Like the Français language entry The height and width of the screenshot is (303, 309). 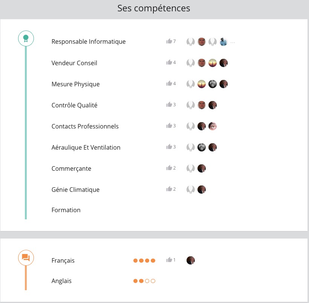tap(169, 260)
